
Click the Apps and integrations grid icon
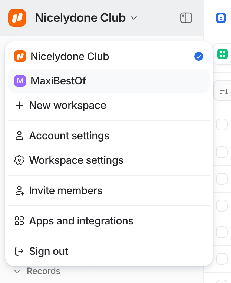19,221
